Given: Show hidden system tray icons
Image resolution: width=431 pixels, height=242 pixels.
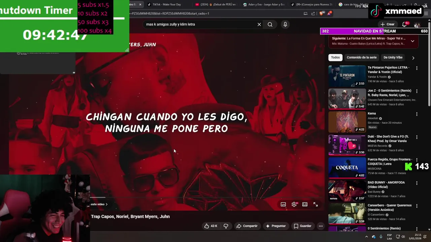Looking at the screenshot, I should [x=366, y=237].
